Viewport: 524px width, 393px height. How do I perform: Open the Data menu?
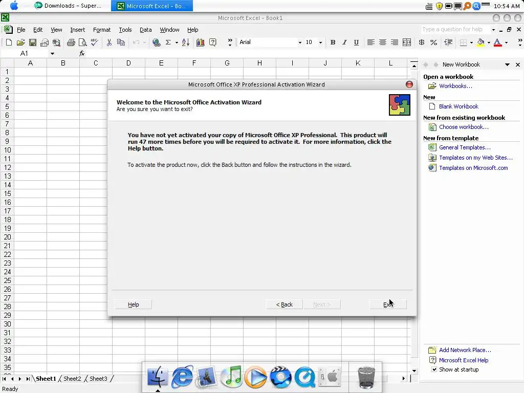click(145, 30)
